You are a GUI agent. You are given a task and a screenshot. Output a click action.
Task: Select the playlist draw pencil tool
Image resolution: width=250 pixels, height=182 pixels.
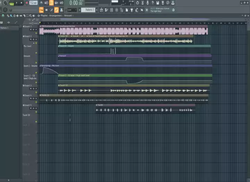coord(8,16)
